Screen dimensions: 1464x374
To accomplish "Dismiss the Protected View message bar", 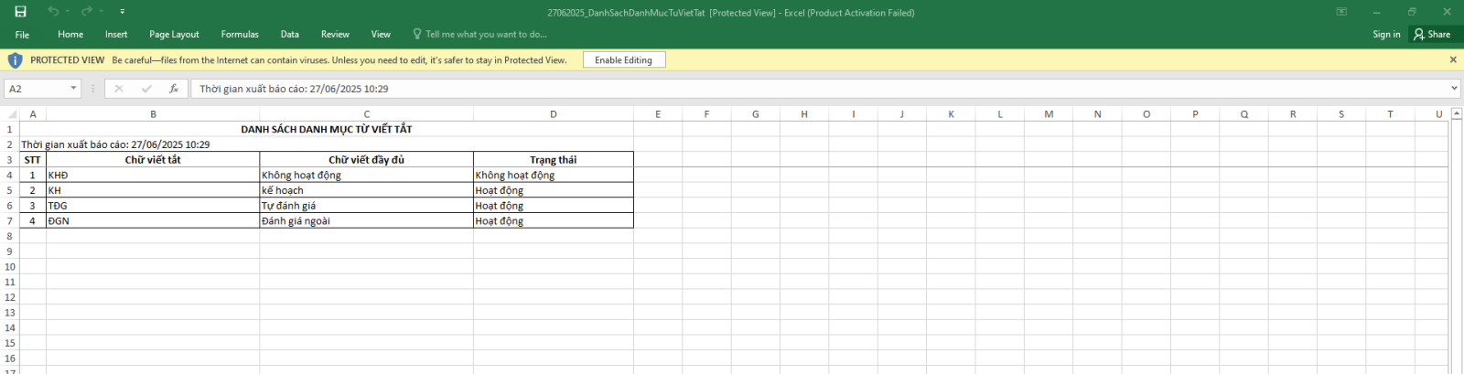I will (x=1453, y=60).
